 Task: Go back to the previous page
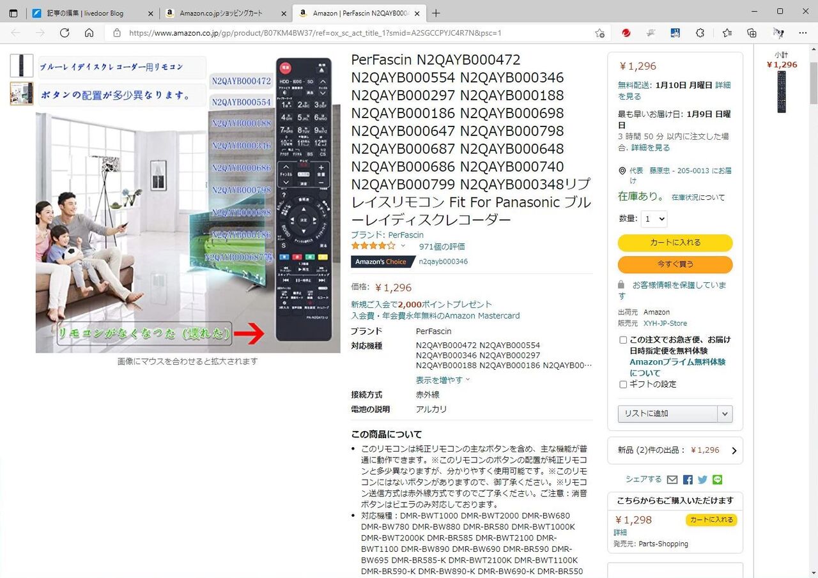tap(15, 33)
